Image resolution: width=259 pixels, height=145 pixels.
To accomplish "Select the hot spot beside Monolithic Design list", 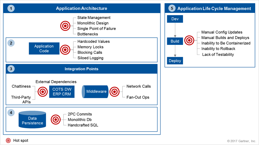I will (65, 26).
